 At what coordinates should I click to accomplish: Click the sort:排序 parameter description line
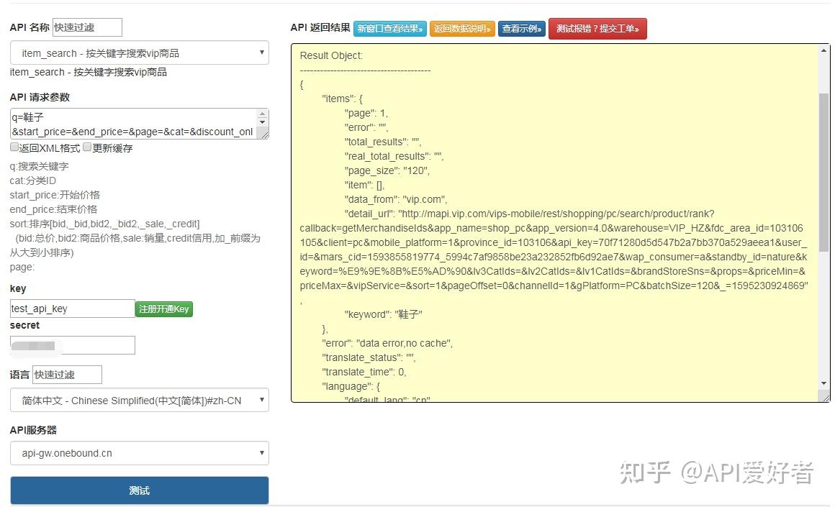[104, 224]
